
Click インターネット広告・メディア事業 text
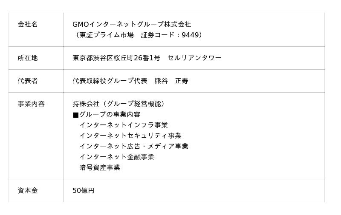[134, 146]
